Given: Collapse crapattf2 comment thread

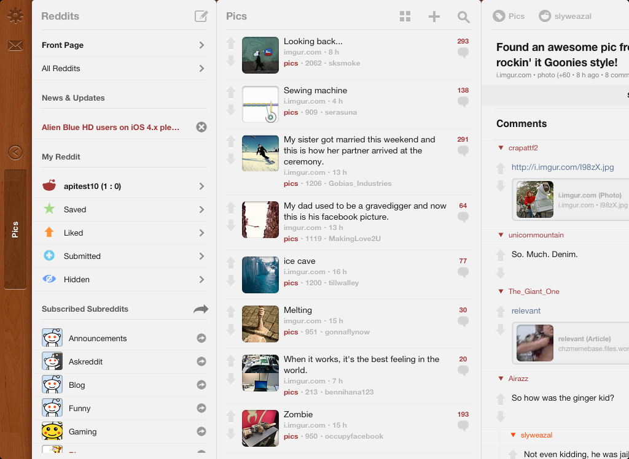Looking at the screenshot, I should tap(501, 148).
